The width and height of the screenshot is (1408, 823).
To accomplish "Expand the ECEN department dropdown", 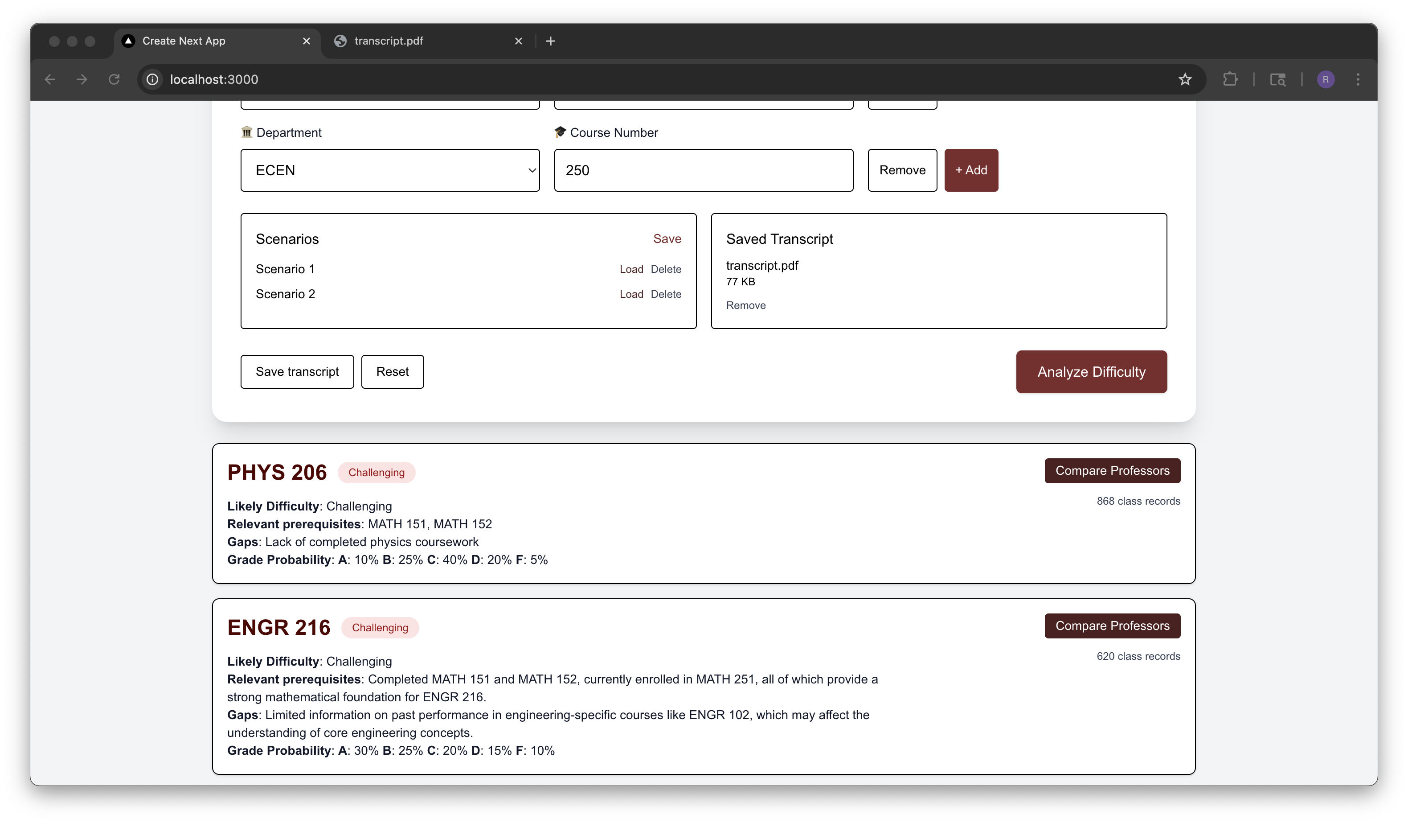I will pos(390,170).
